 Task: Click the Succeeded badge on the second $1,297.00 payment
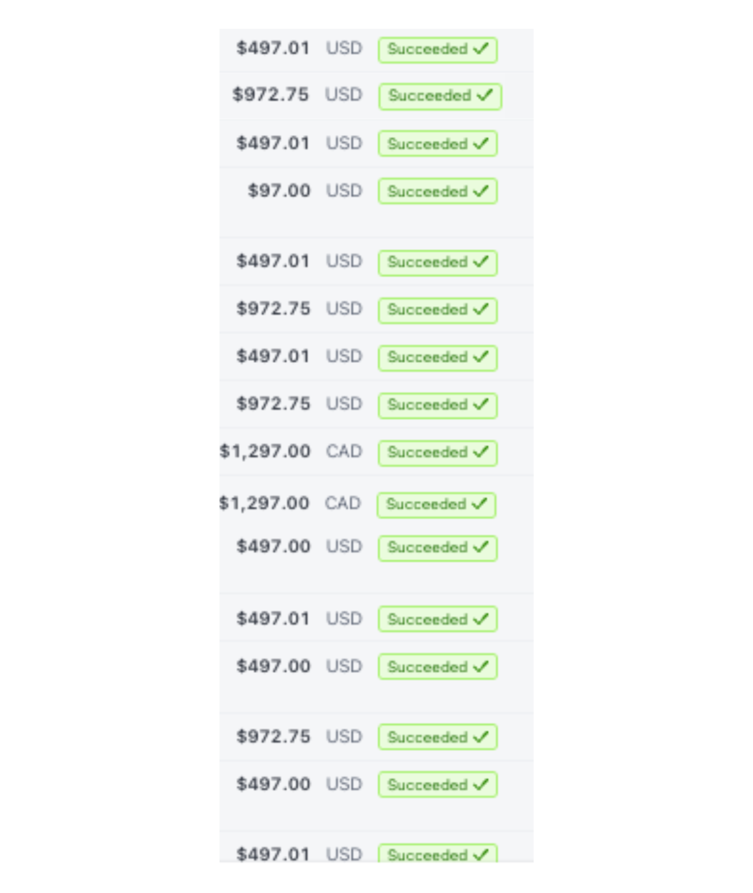(436, 505)
